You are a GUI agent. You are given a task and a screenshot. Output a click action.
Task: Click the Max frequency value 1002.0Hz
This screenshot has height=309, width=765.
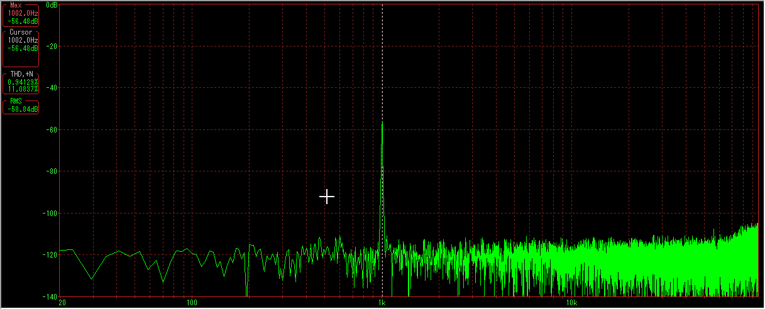click(x=23, y=13)
